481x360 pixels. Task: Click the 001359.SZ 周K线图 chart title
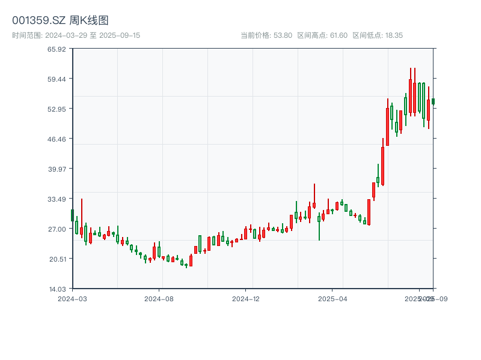(60, 20)
